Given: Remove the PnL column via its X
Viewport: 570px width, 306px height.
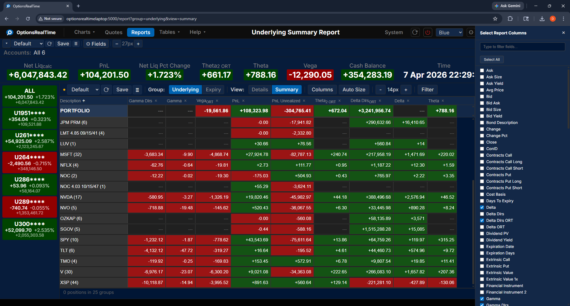Looking at the screenshot, I should (243, 101).
